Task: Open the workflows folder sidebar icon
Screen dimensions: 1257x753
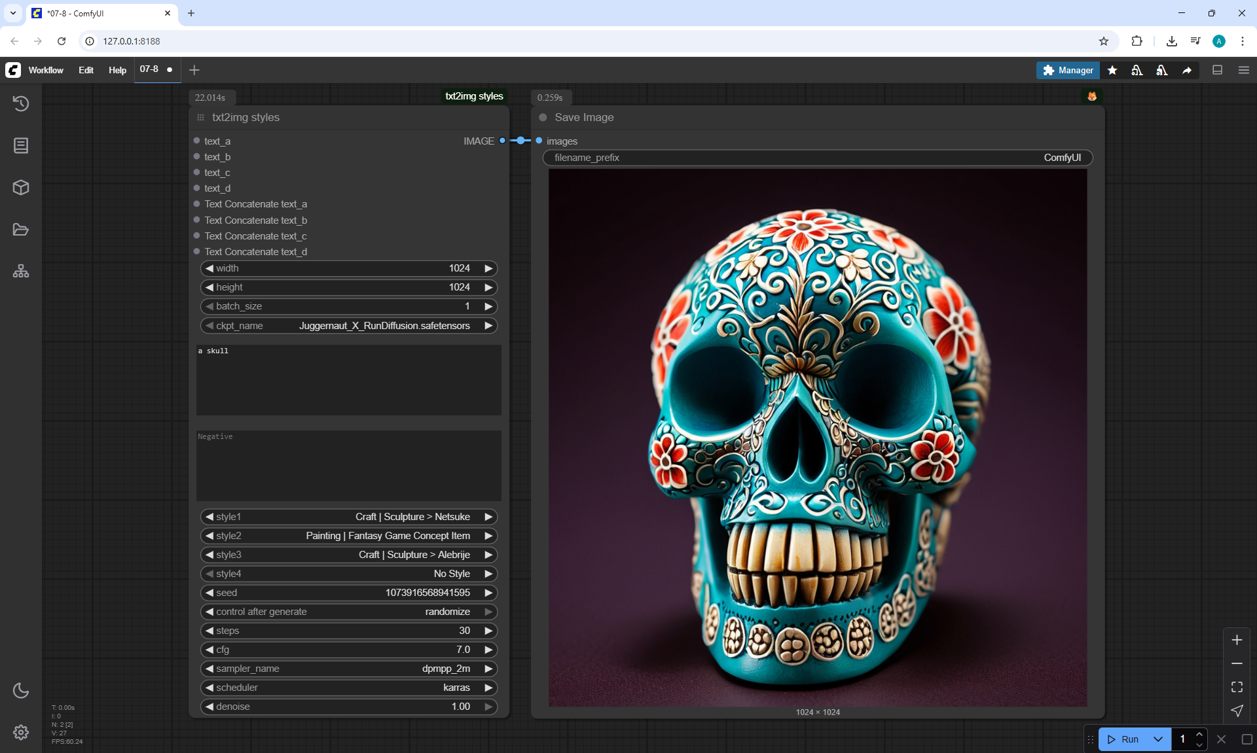Action: click(21, 230)
